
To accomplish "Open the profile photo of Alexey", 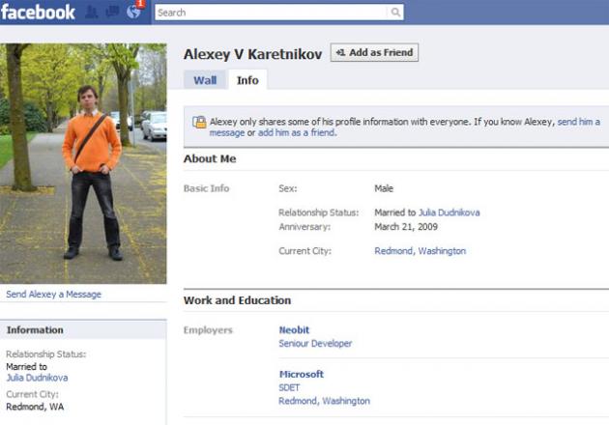I will click(83, 163).
